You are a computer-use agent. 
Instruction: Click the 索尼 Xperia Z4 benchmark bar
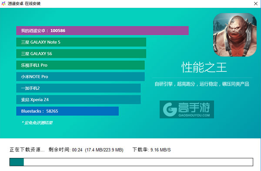(78, 100)
